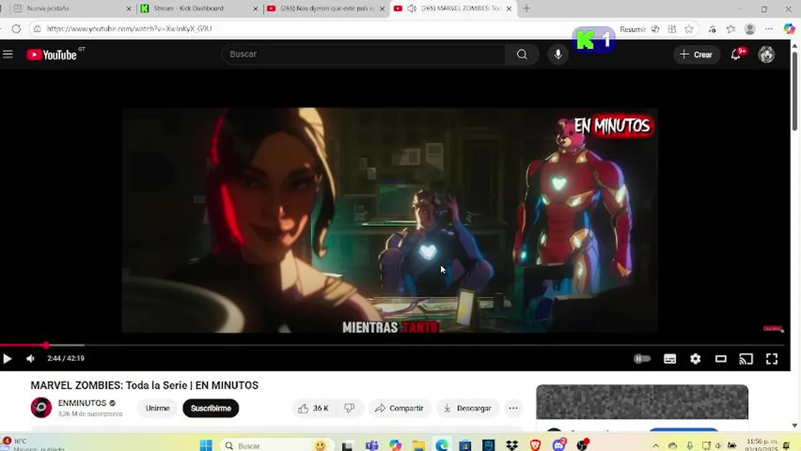Close the Stream - Kick Dashboard tab
Image resolution: width=801 pixels, height=451 pixels.
(255, 9)
